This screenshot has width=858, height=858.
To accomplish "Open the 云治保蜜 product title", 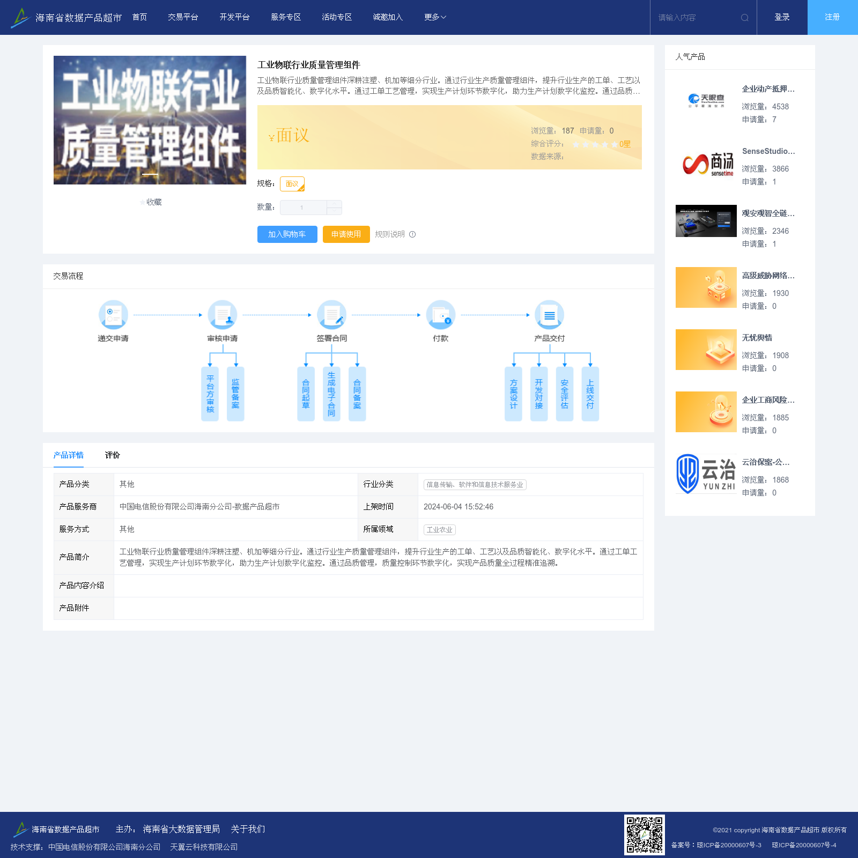I will click(766, 462).
